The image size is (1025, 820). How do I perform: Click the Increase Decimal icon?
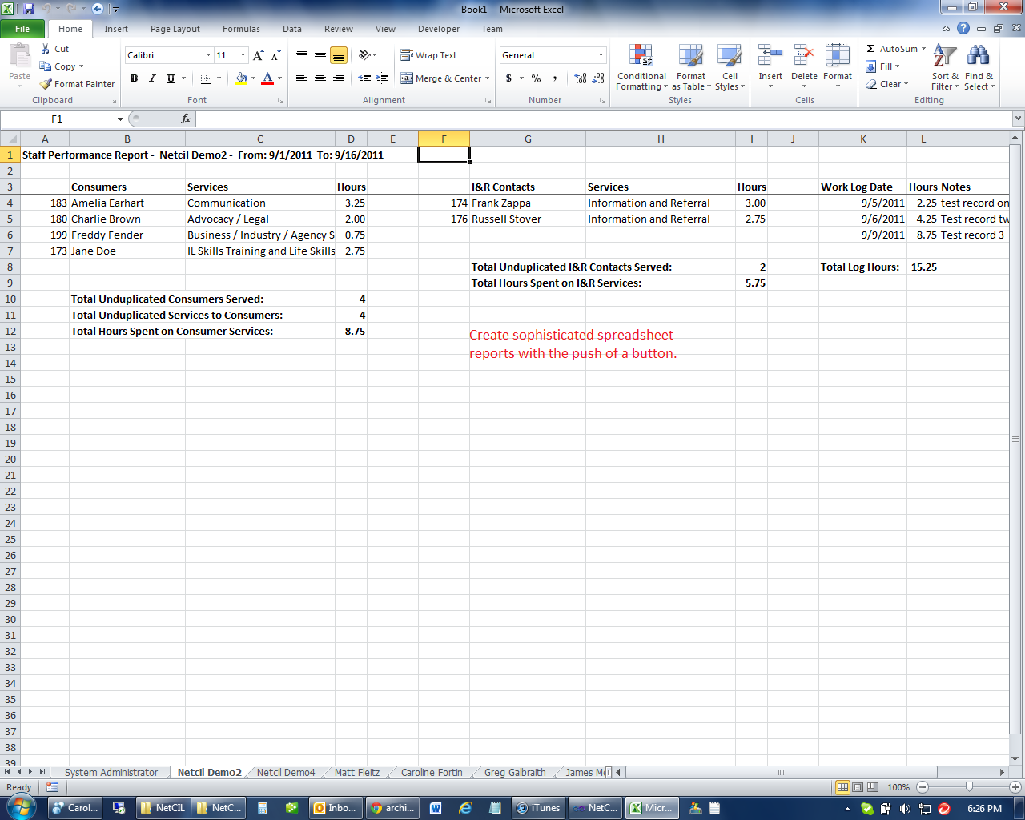click(x=579, y=78)
